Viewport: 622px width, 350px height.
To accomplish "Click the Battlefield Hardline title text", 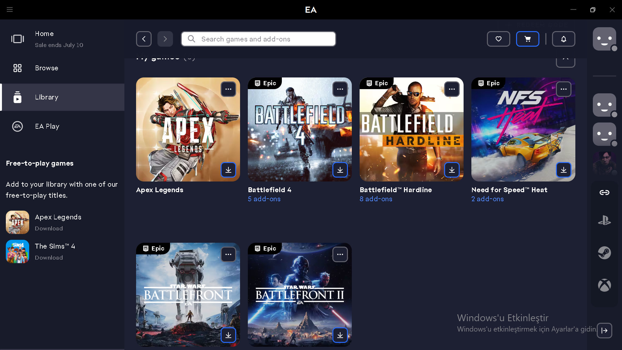I will [396, 190].
